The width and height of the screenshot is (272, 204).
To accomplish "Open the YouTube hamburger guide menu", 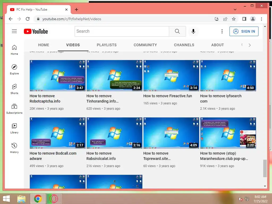I will [x=14, y=31].
